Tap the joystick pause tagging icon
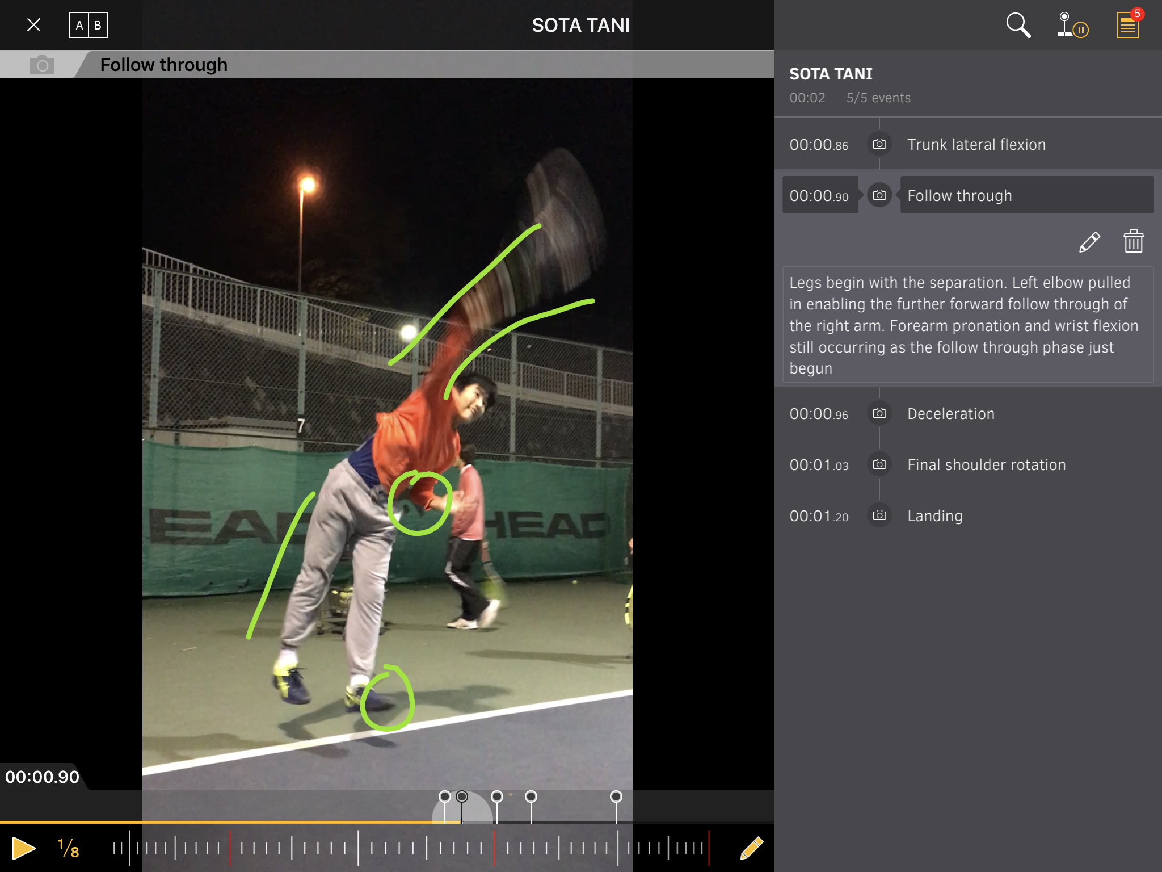The image size is (1162, 872). coord(1071,26)
